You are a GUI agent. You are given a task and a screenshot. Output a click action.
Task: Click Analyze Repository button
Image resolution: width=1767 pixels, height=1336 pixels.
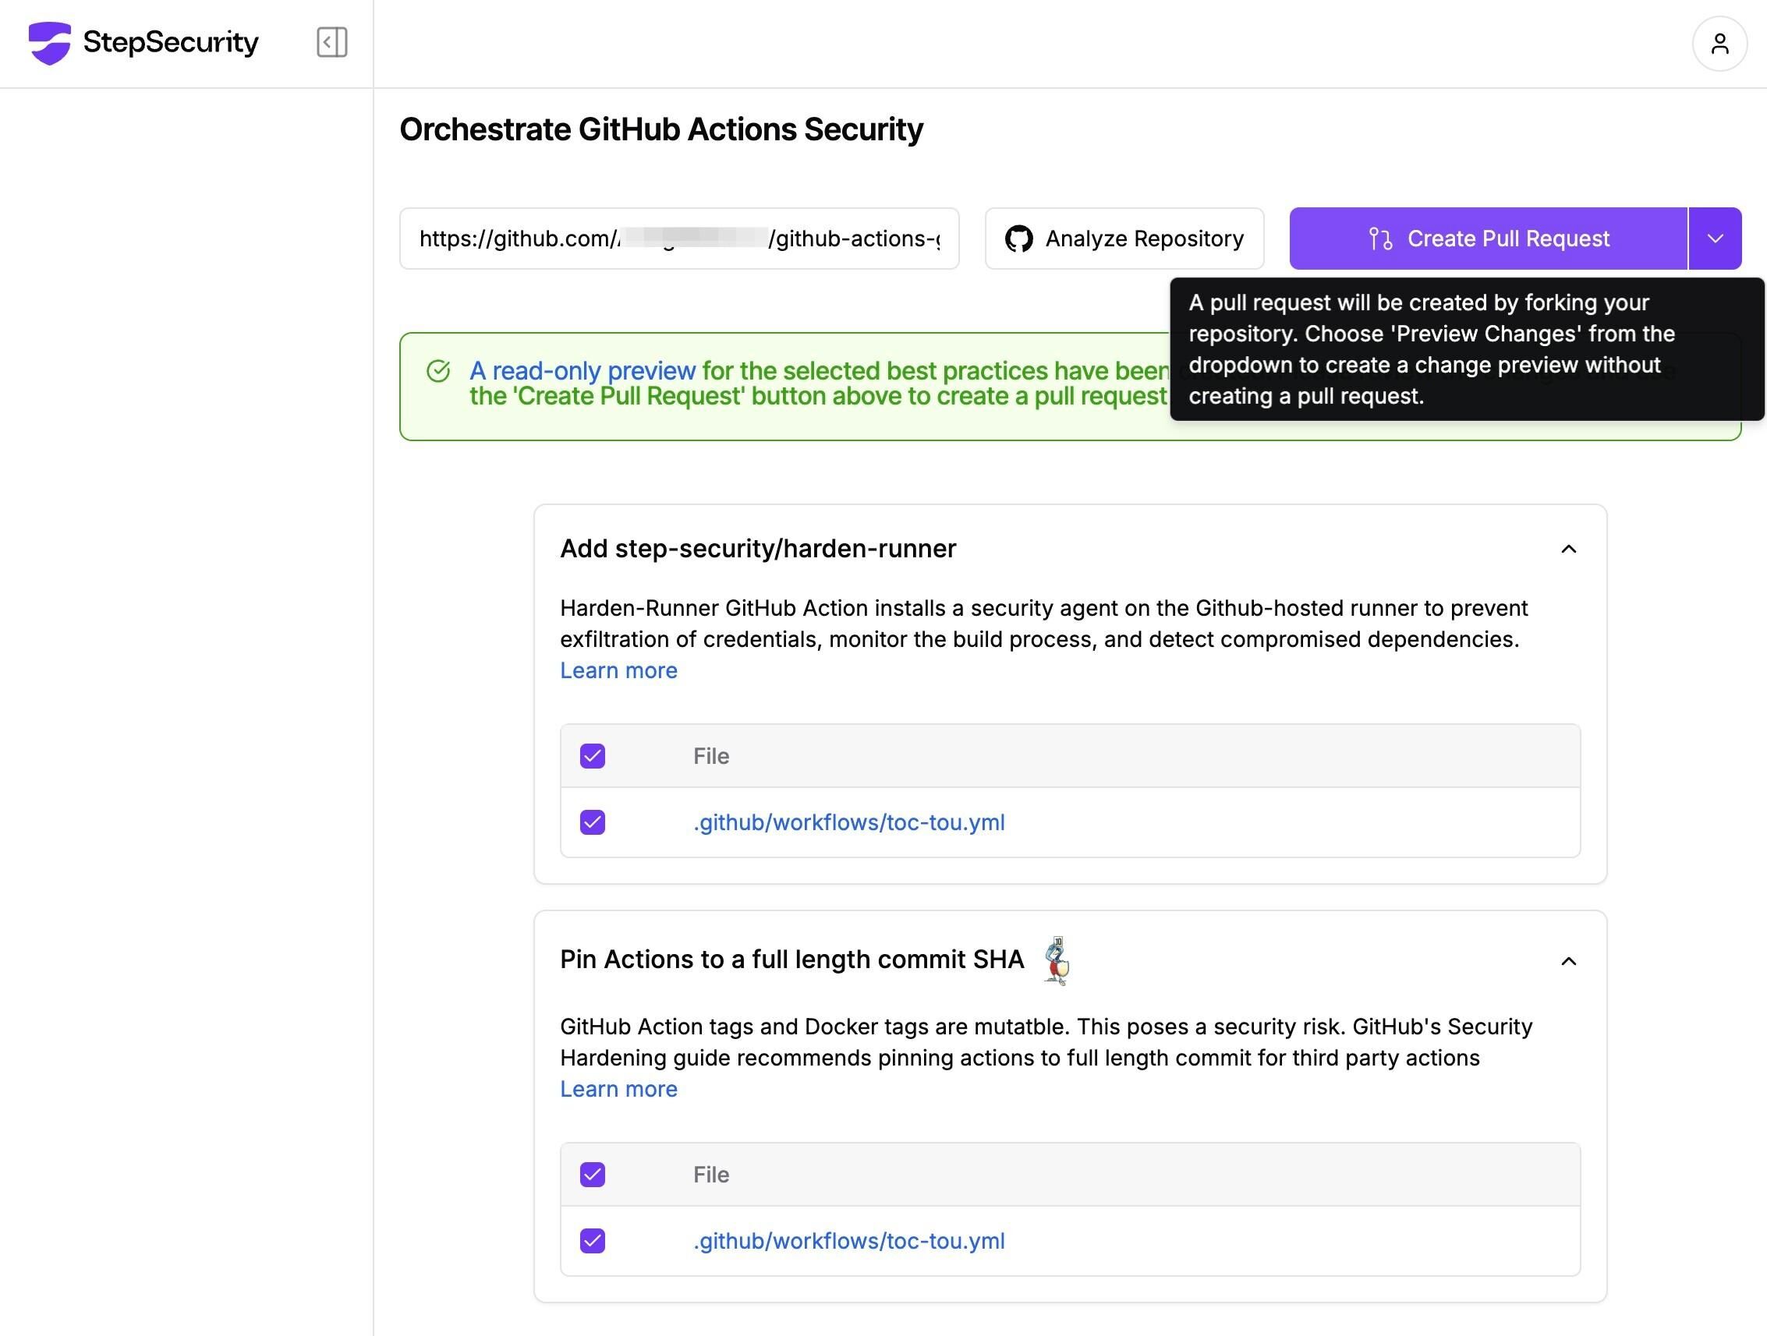coord(1124,239)
